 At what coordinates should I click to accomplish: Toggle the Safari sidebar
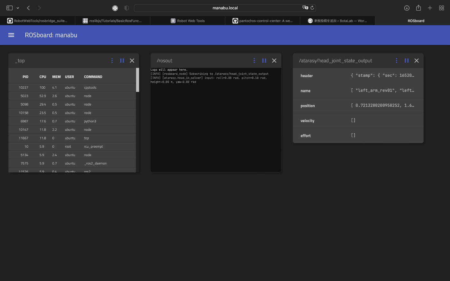(9, 8)
